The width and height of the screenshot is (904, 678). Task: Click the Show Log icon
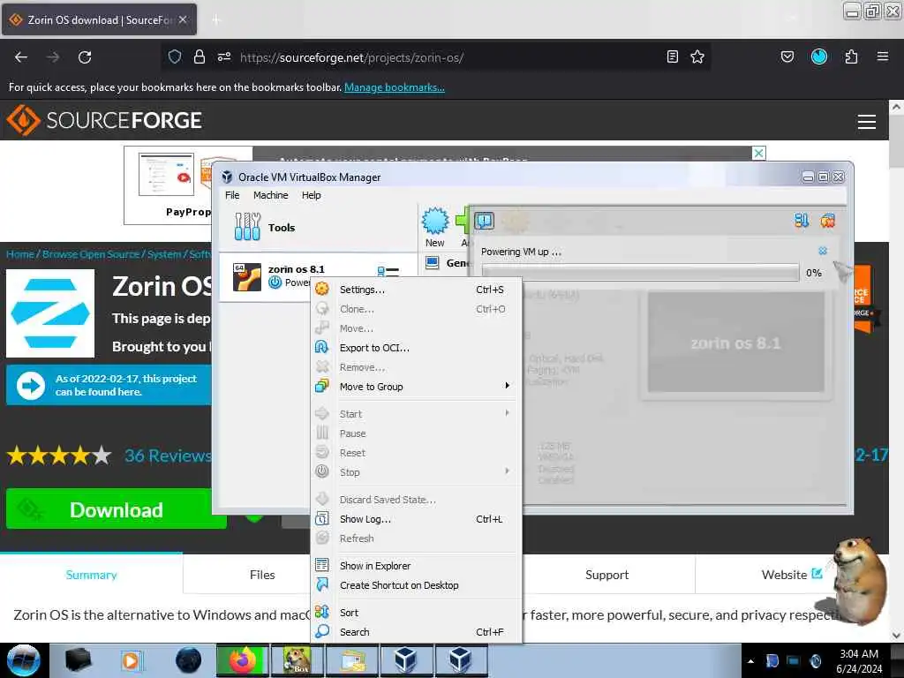pyautogui.click(x=321, y=518)
